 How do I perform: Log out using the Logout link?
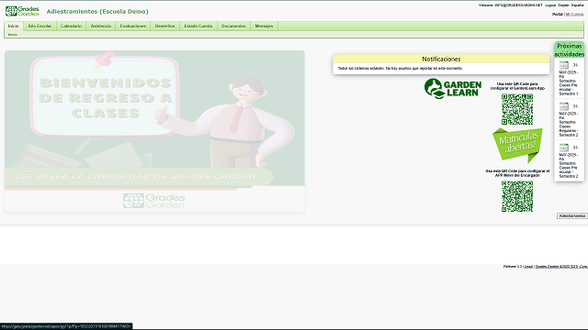550,5
